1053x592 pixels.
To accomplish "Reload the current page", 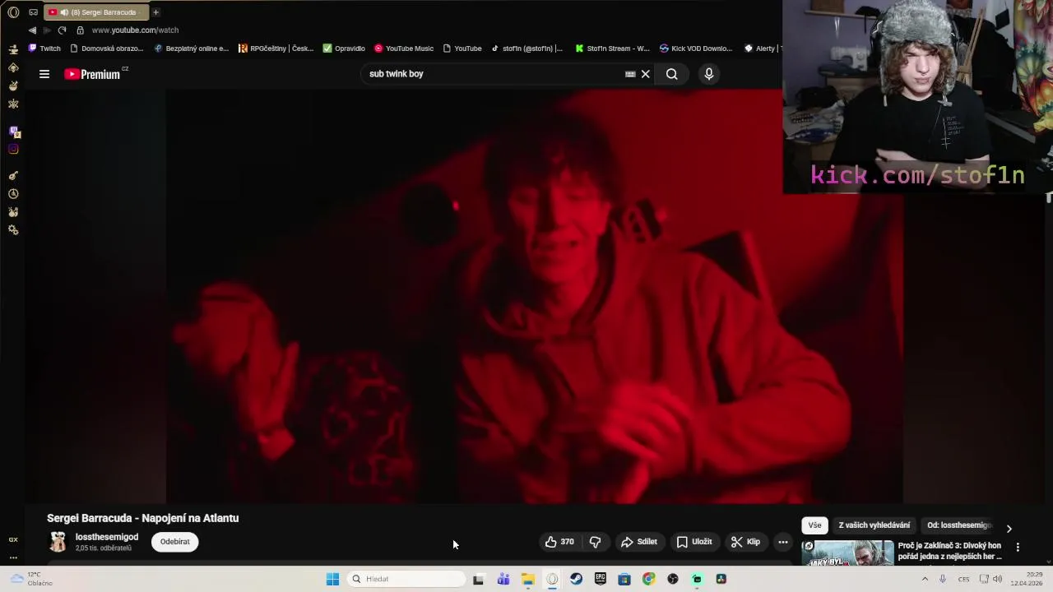I will 62,30.
